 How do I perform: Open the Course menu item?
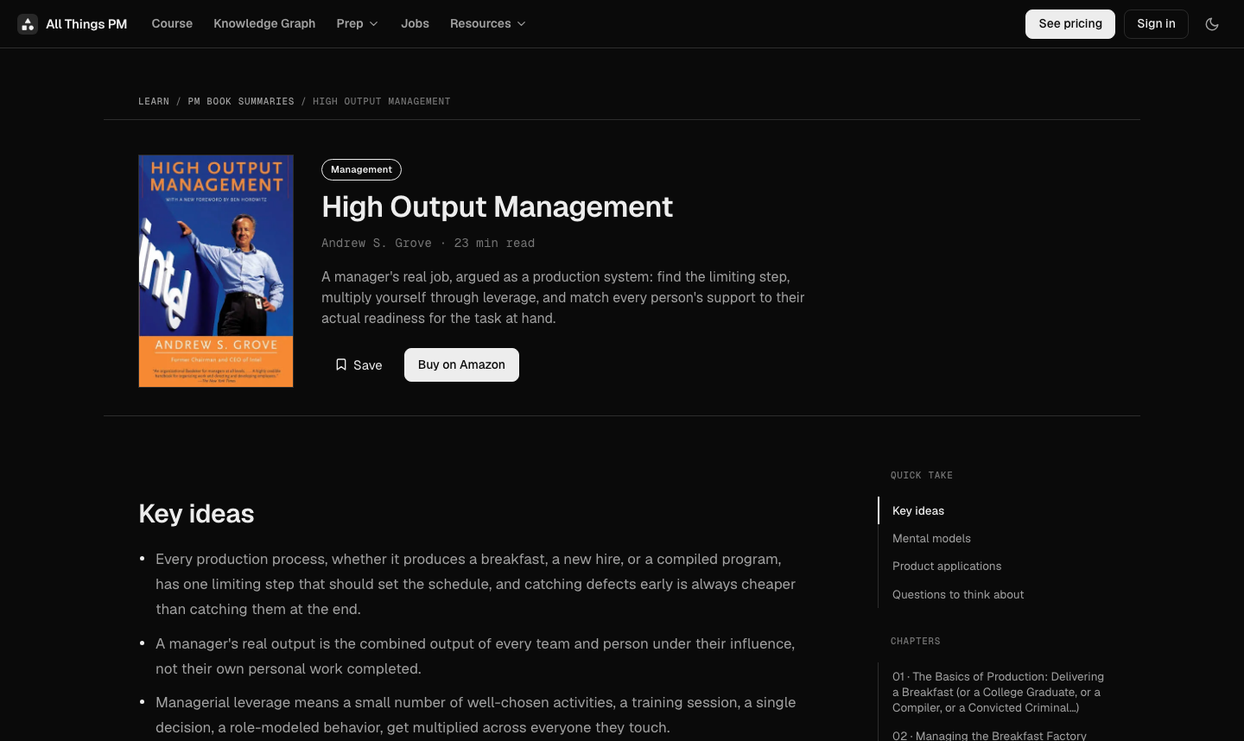click(x=172, y=23)
